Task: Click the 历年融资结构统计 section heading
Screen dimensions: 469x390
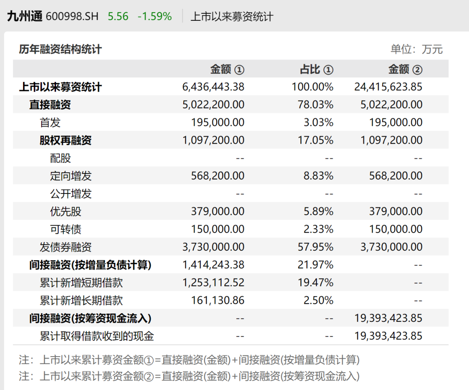Action: (x=60, y=49)
